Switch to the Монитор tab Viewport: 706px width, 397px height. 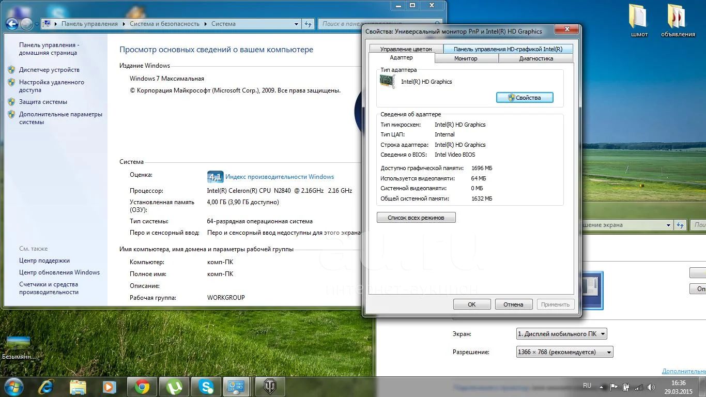(x=466, y=58)
